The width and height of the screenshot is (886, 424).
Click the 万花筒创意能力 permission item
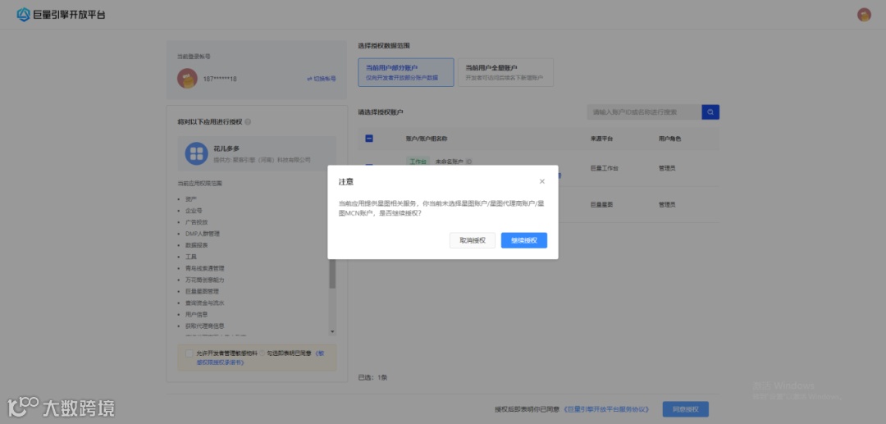pos(204,280)
